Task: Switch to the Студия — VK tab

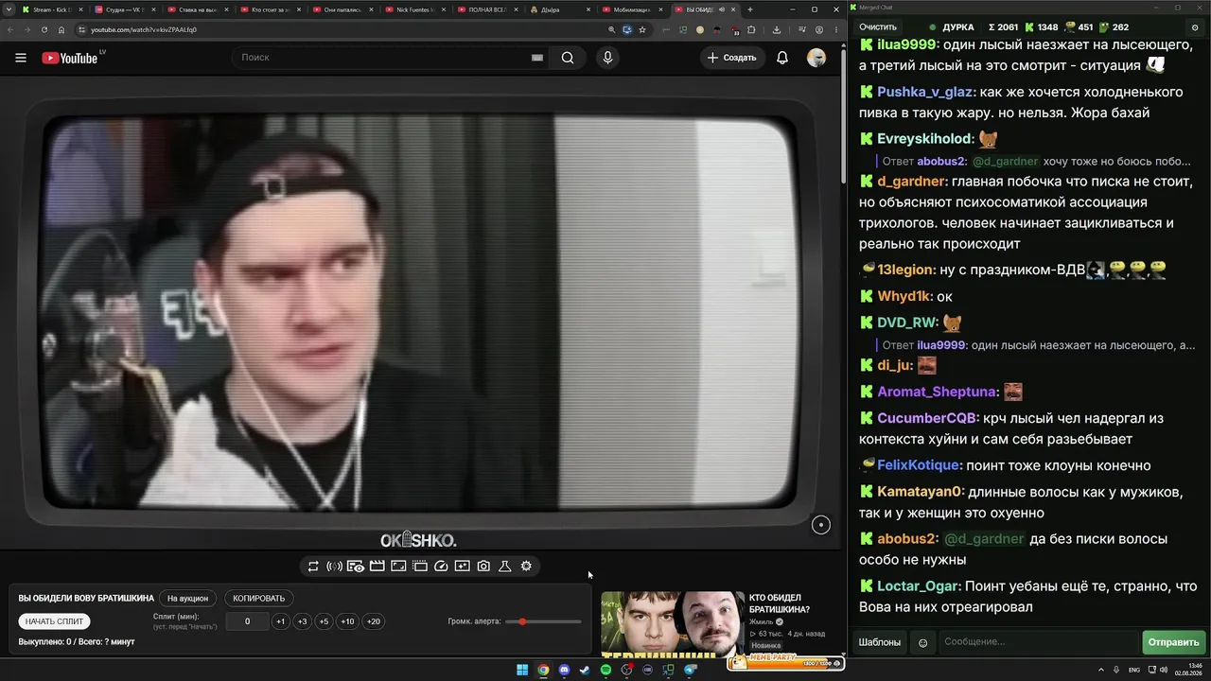Action: click(124, 9)
